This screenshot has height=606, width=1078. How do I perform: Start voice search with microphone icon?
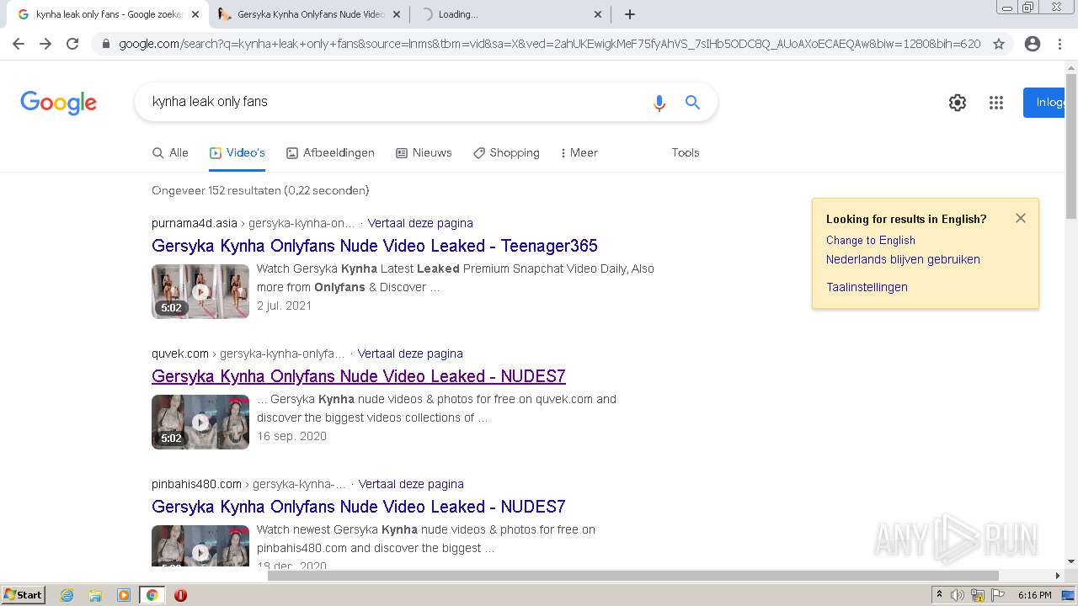[659, 103]
